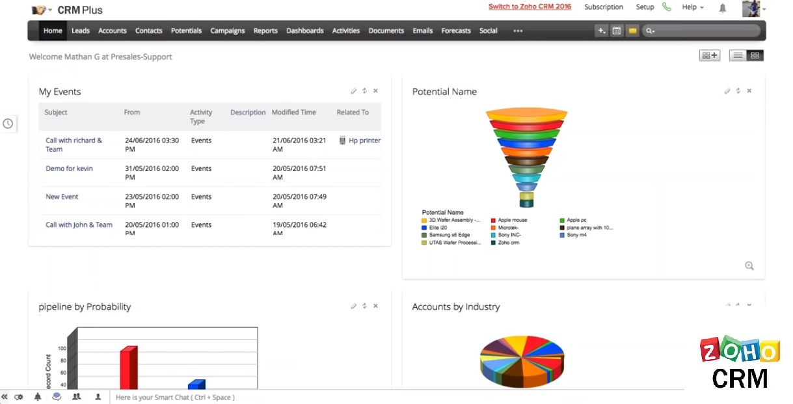The width and height of the screenshot is (793, 404).
Task: Click the Smart Chat input field
Action: [397, 397]
